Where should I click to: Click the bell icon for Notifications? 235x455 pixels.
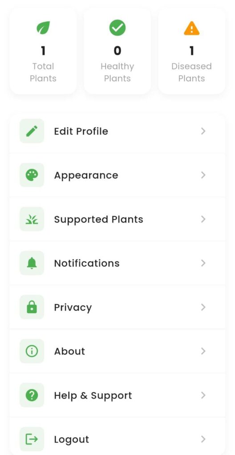click(32, 263)
